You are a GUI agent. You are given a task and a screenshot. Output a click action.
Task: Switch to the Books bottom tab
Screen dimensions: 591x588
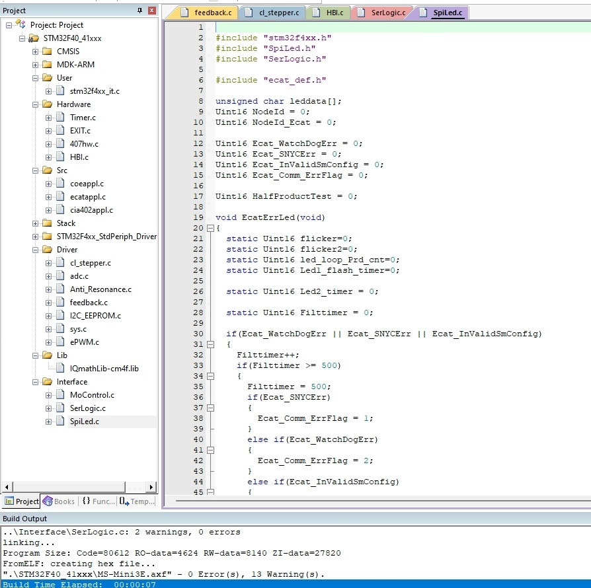pyautogui.click(x=59, y=501)
